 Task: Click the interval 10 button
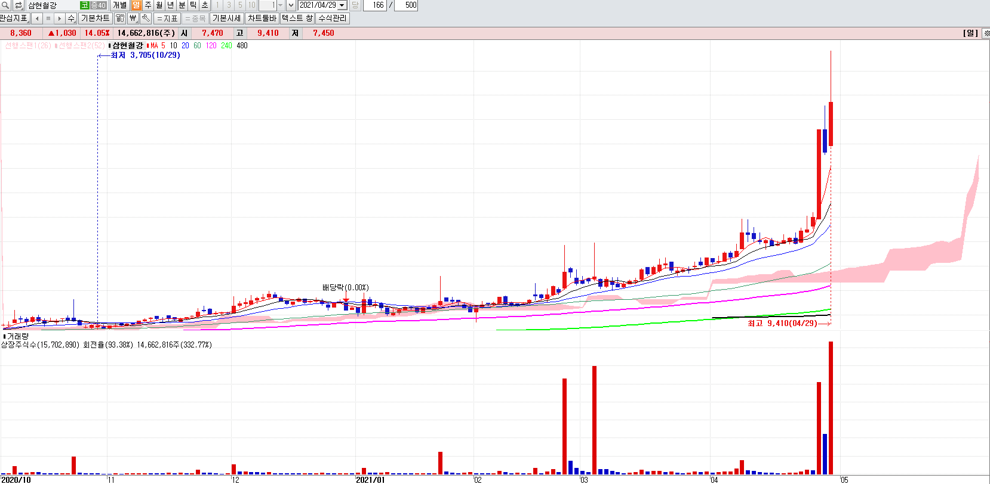251,5
